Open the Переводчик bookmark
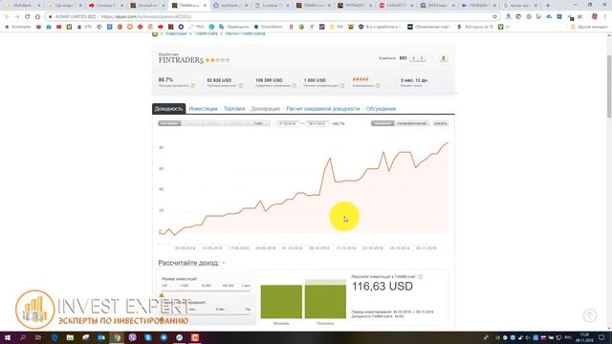The image size is (612, 344). point(233,27)
